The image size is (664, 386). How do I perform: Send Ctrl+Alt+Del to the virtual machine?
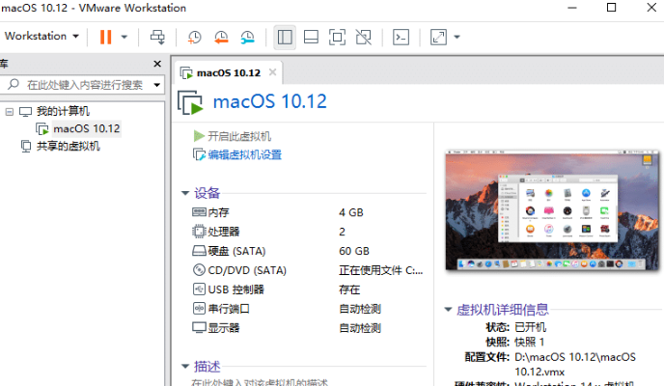click(157, 37)
